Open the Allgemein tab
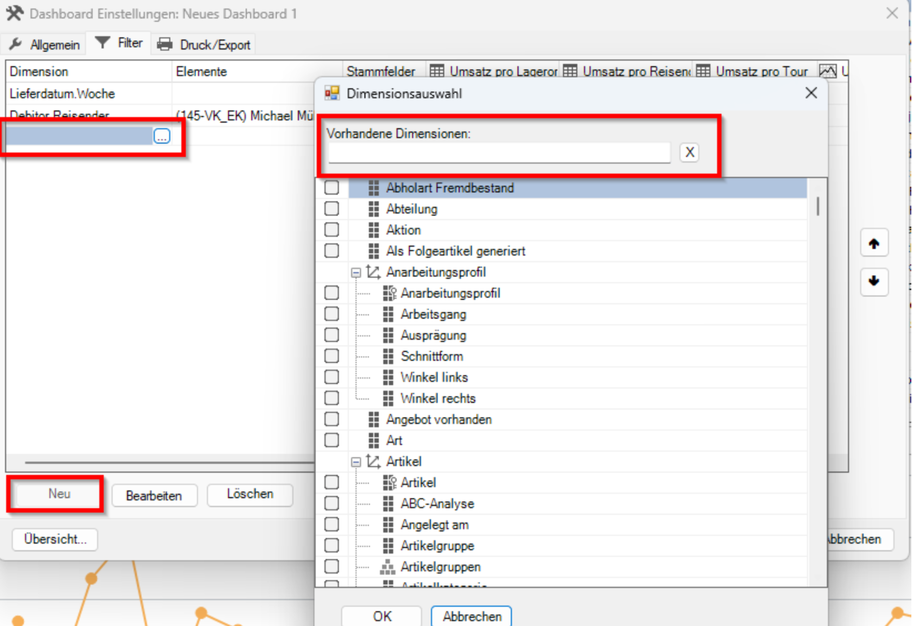This screenshot has width=913, height=626. click(x=45, y=45)
